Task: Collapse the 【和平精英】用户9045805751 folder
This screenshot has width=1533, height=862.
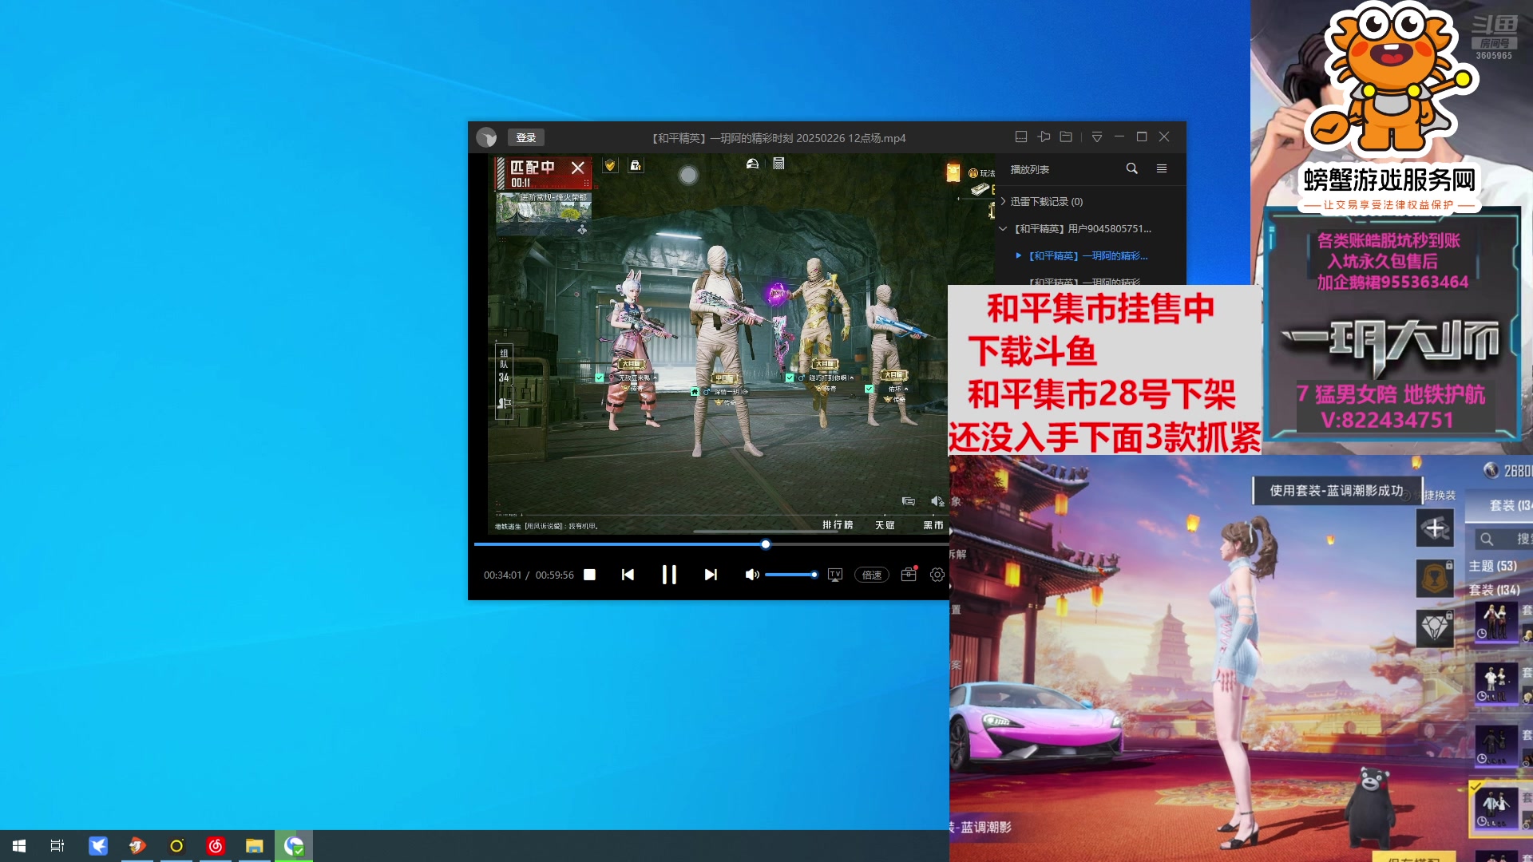Action: pyautogui.click(x=1003, y=228)
